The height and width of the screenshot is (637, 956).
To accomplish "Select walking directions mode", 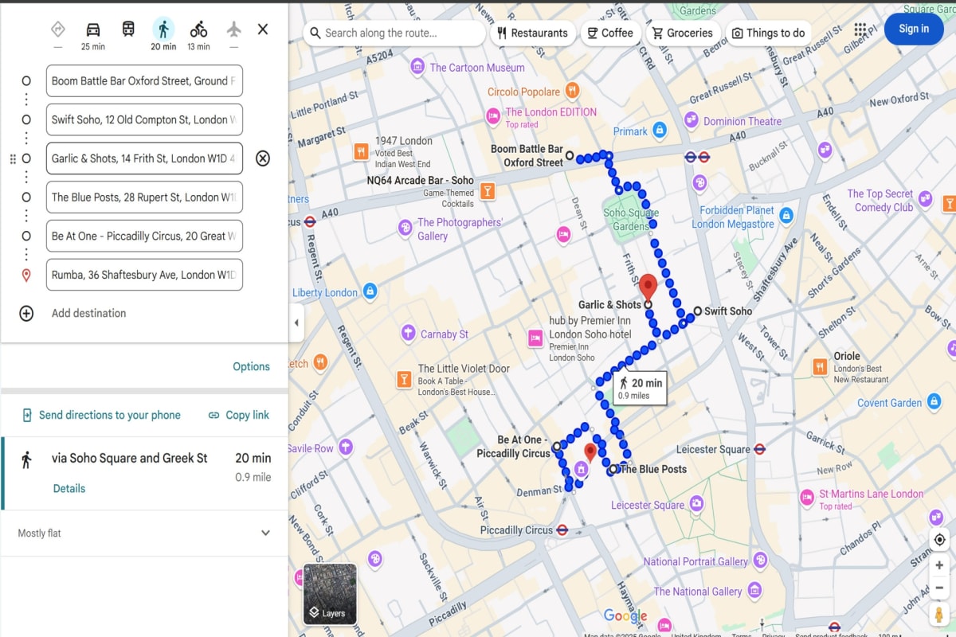I will click(x=163, y=29).
